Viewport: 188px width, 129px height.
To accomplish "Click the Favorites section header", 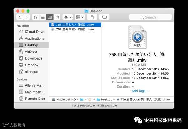I will tap(23, 26).
